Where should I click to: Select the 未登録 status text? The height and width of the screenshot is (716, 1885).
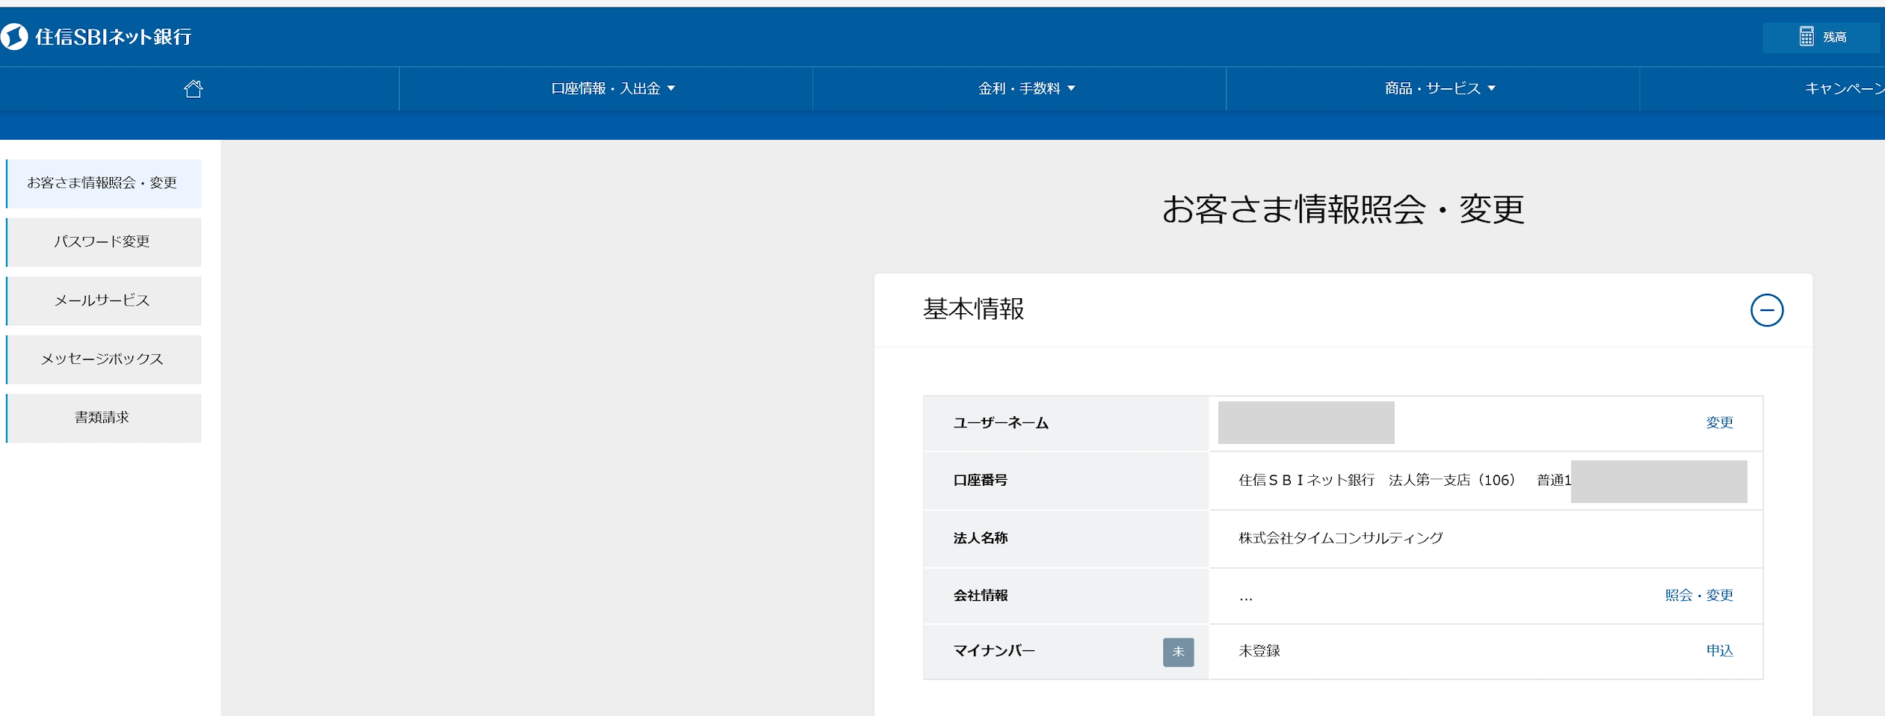click(x=1259, y=651)
